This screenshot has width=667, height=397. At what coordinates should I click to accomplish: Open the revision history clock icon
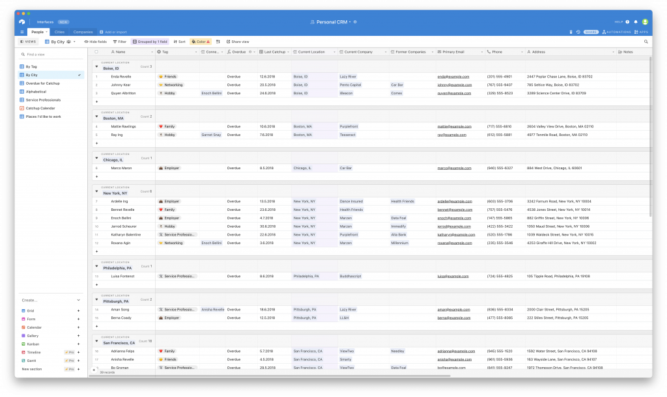pyautogui.click(x=578, y=32)
